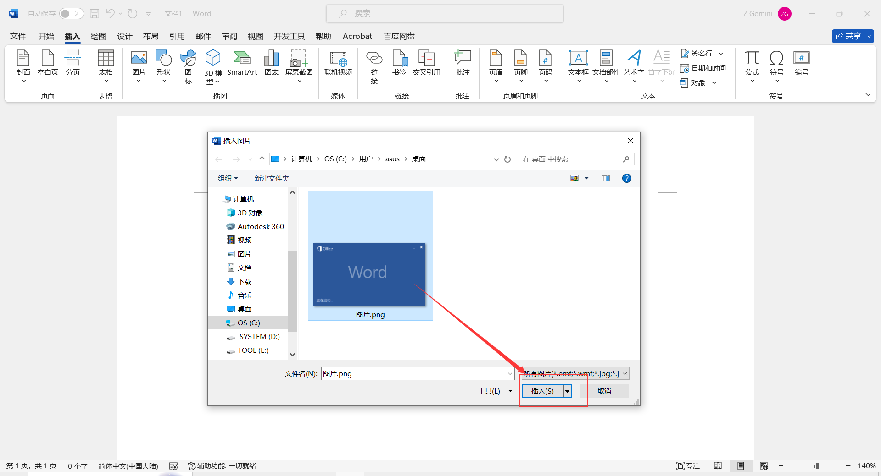Image resolution: width=881 pixels, height=476 pixels.
Task: Insert an equation (公式)
Action: click(752, 66)
